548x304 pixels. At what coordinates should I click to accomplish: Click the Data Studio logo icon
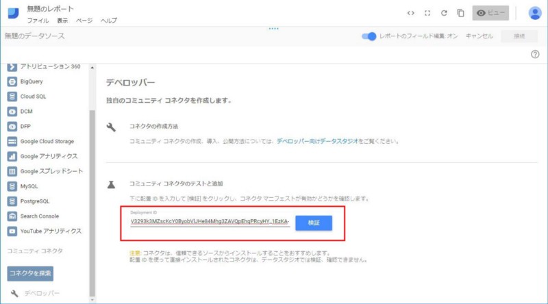(13, 13)
